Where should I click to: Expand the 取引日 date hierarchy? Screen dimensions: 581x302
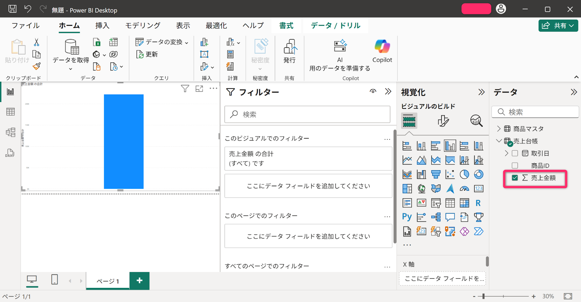[x=506, y=153]
